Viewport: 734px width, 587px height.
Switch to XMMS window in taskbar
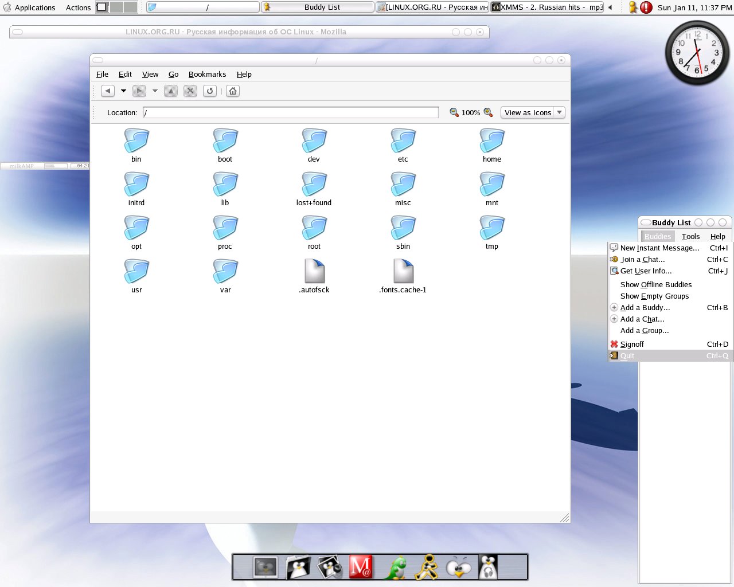coord(547,7)
